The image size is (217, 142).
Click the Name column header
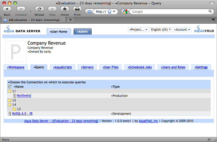(x=19, y=87)
